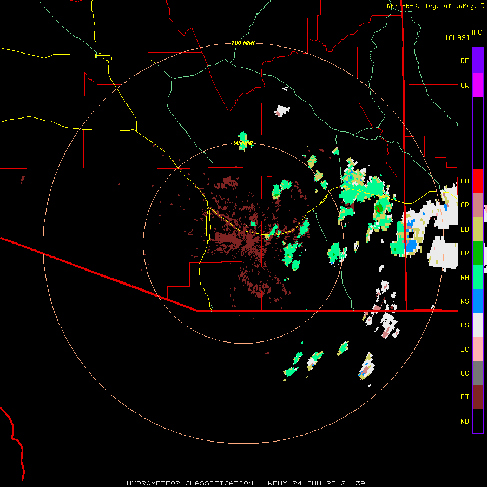The height and width of the screenshot is (487, 487).
Task: Click the ND legend label
Action: coord(464,422)
